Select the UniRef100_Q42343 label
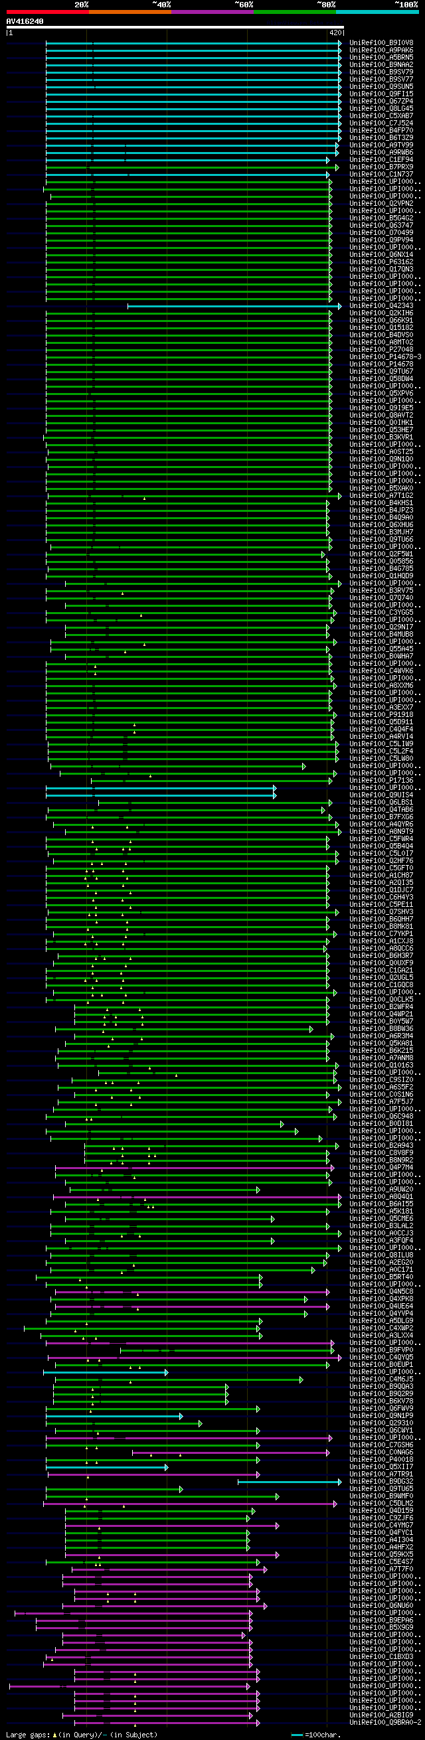Viewport: 425px width, 1740px height. point(381,306)
